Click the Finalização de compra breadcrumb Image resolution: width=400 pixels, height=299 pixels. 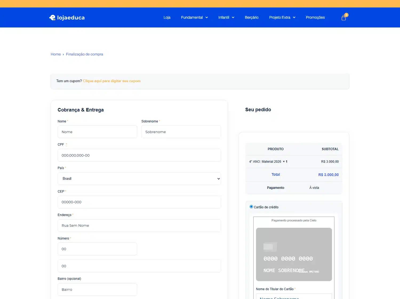[x=84, y=54]
